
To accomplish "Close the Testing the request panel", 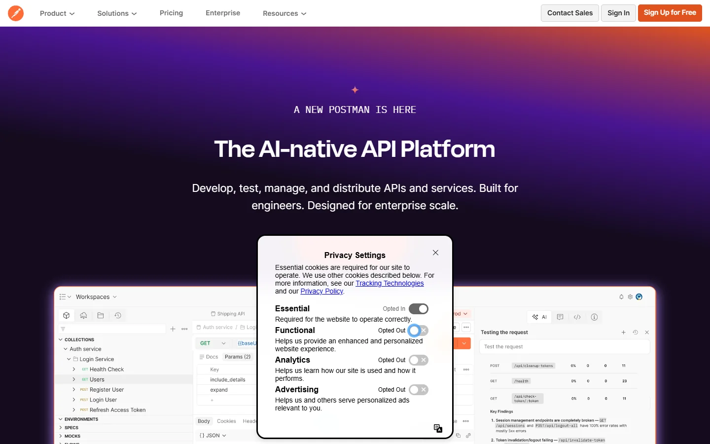I will pos(647,333).
